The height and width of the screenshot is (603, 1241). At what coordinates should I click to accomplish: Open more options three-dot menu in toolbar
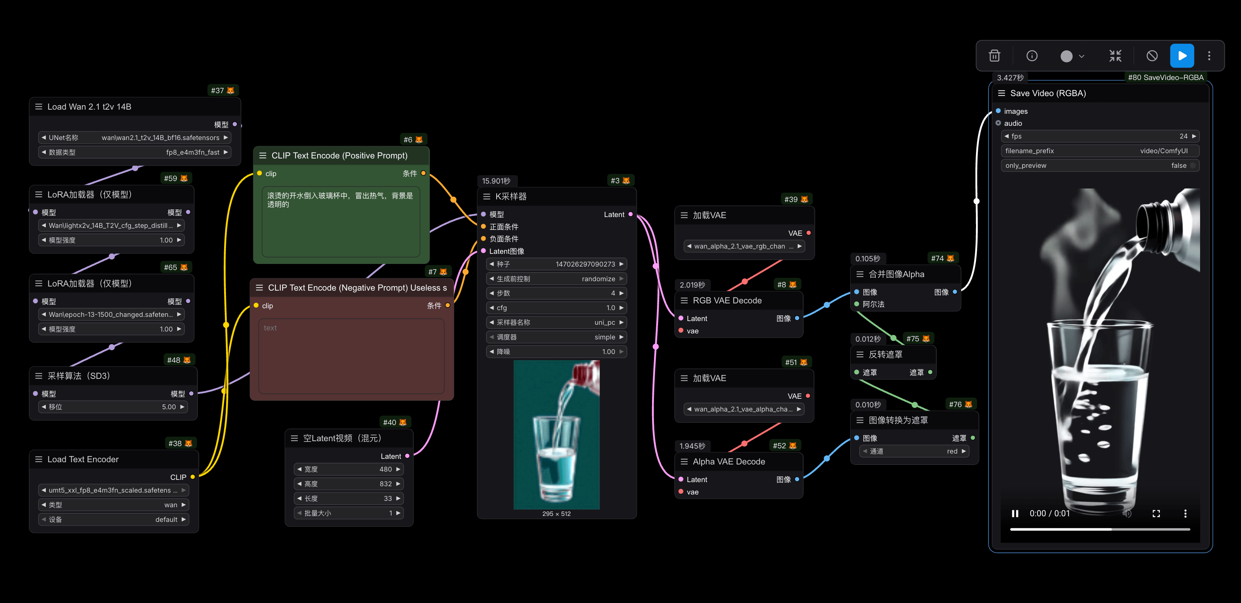coord(1209,56)
